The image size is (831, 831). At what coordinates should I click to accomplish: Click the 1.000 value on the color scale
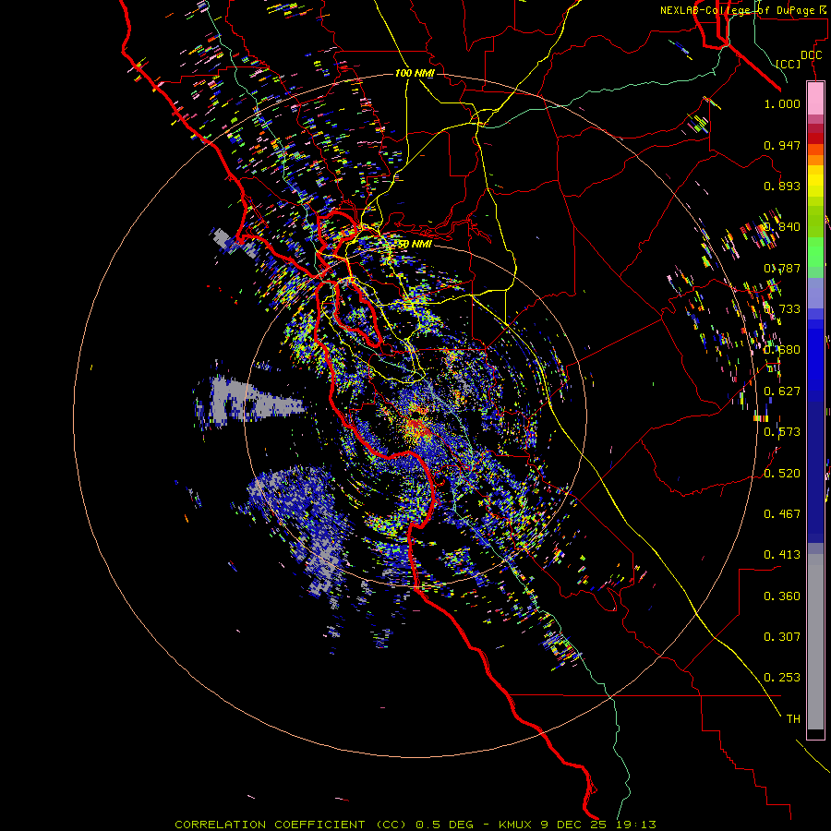pyautogui.click(x=782, y=103)
